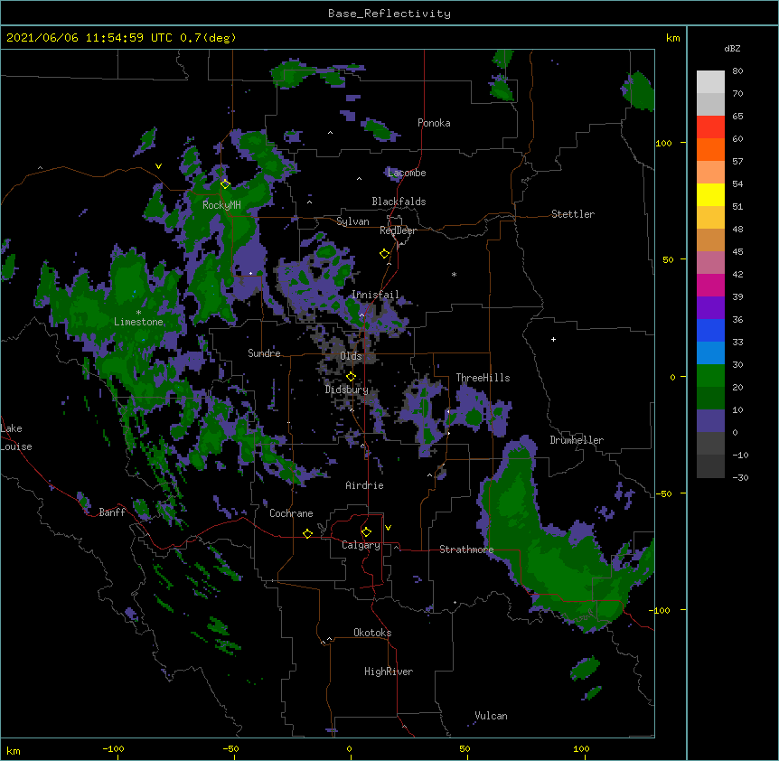Screen dimensions: 779x761
Task: Select the Banff label
Action: point(112,512)
